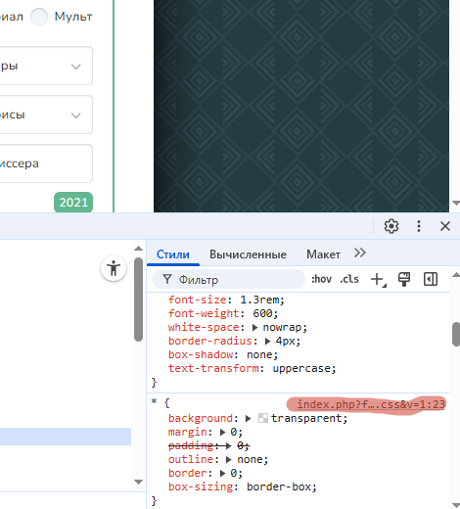Open DevTools three-dot customize menu
The width and height of the screenshot is (460, 509).
tap(419, 226)
